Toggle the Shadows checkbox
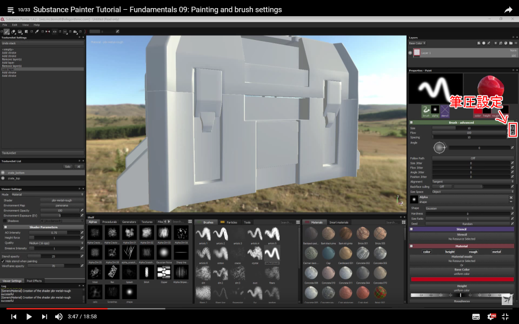 click(5, 221)
